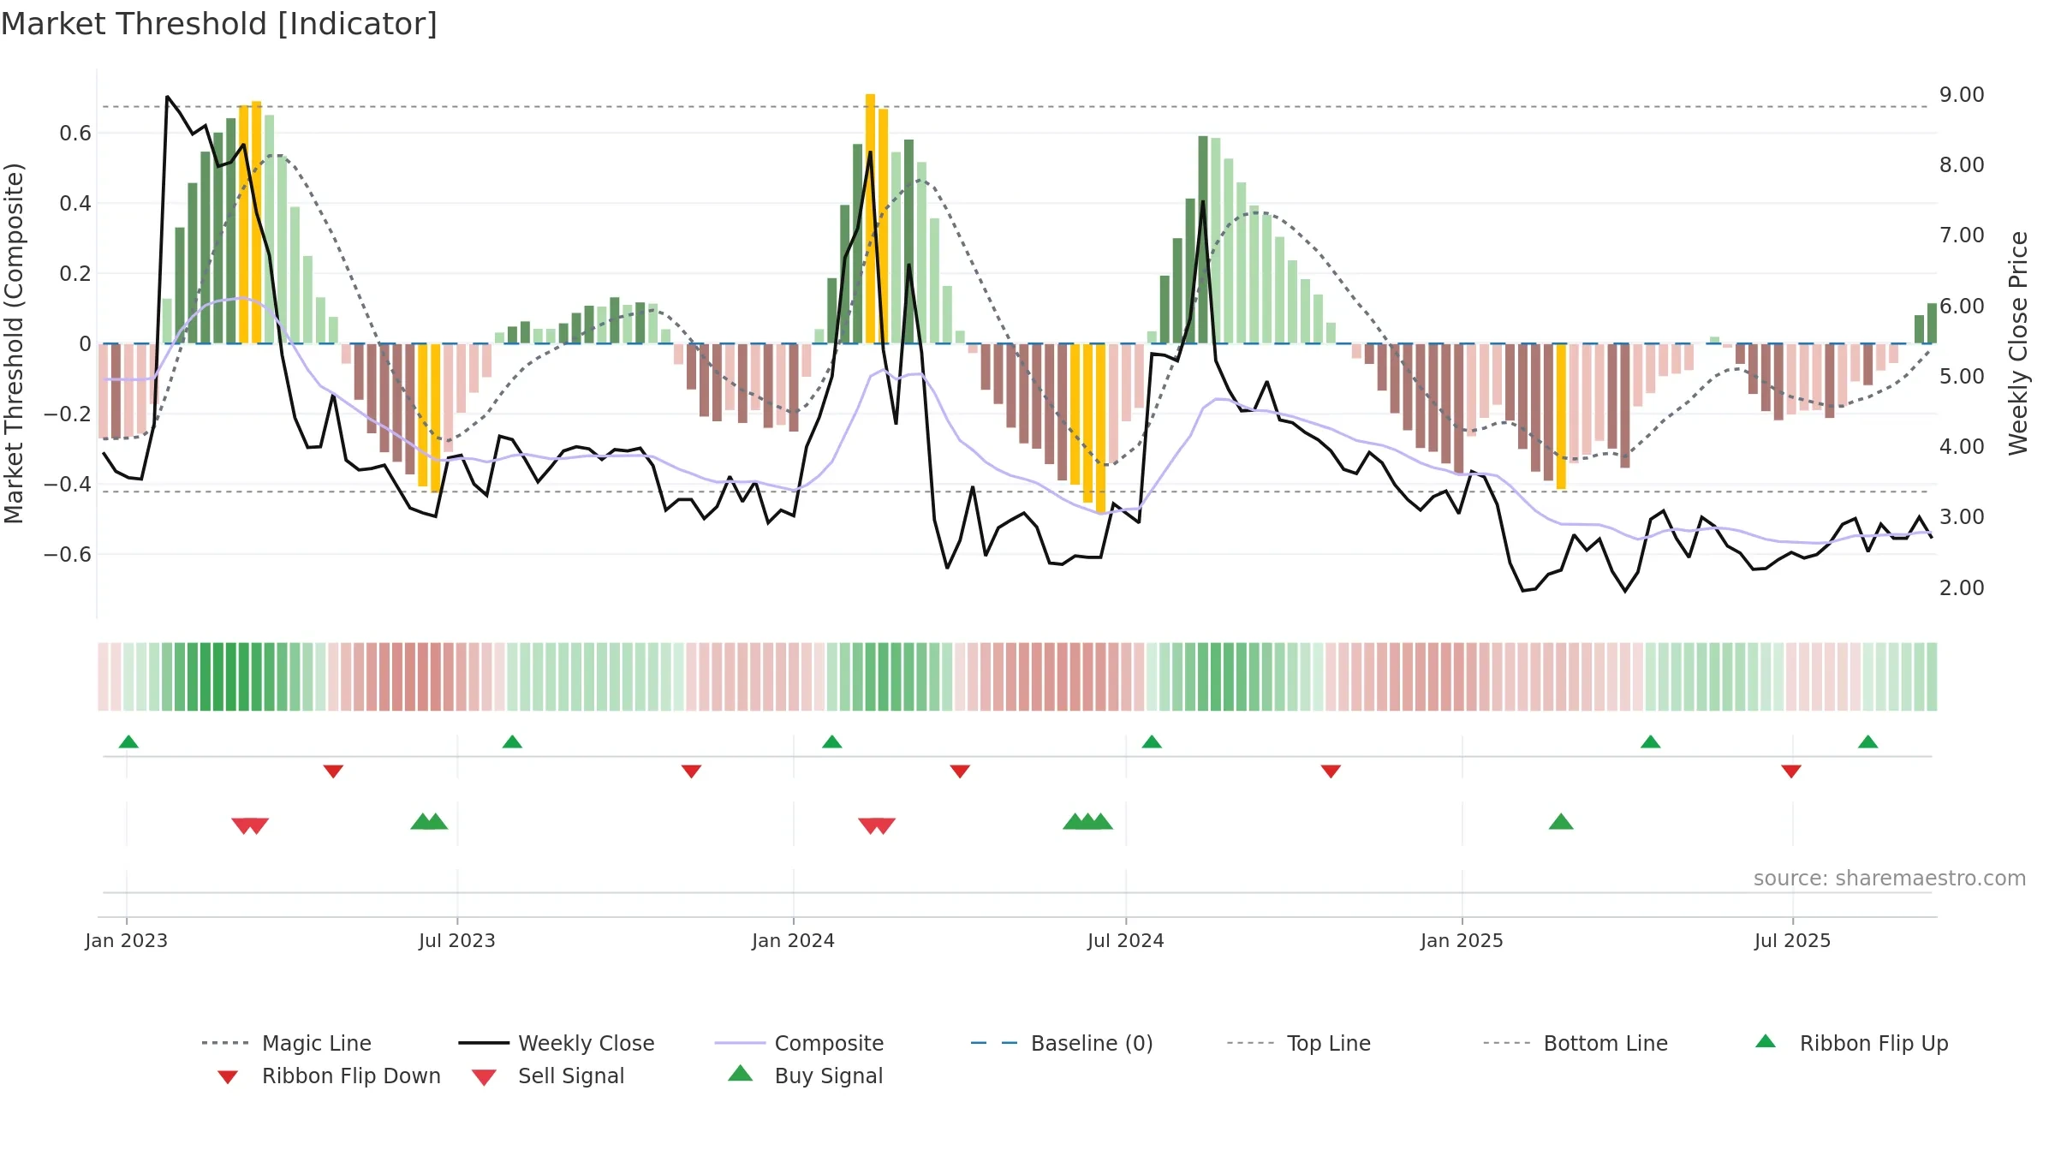Click the Ribbon Flip Down marker at Jul 2025
The image size is (2055, 1156).
coord(1791,772)
